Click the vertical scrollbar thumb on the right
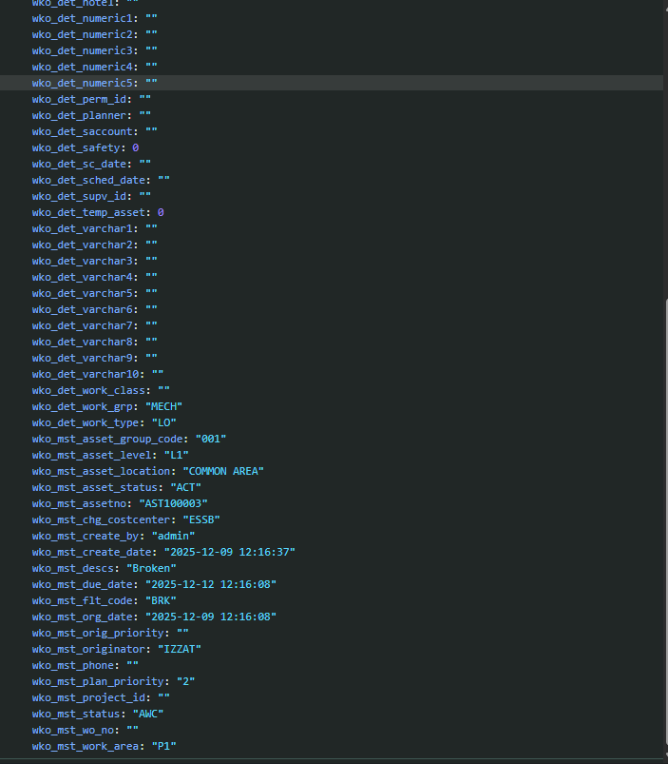668x764 pixels. pyautogui.click(x=664, y=523)
